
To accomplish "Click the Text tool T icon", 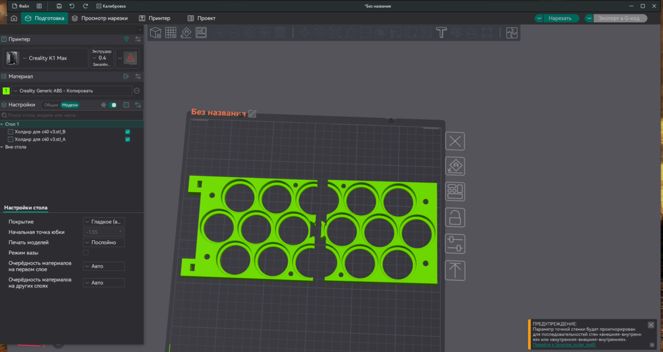I will [441, 33].
